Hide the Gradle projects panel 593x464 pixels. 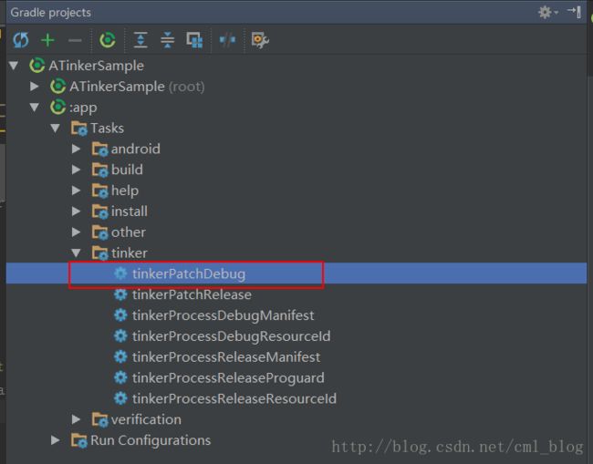pos(574,12)
